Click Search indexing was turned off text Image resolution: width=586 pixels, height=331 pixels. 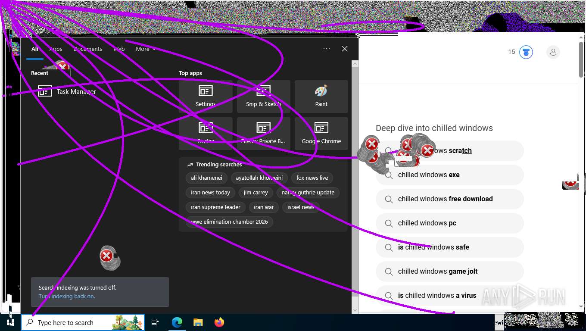coord(78,287)
